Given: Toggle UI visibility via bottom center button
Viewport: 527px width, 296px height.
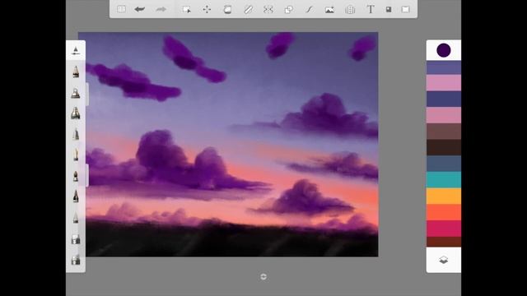Looking at the screenshot, I should click(263, 276).
